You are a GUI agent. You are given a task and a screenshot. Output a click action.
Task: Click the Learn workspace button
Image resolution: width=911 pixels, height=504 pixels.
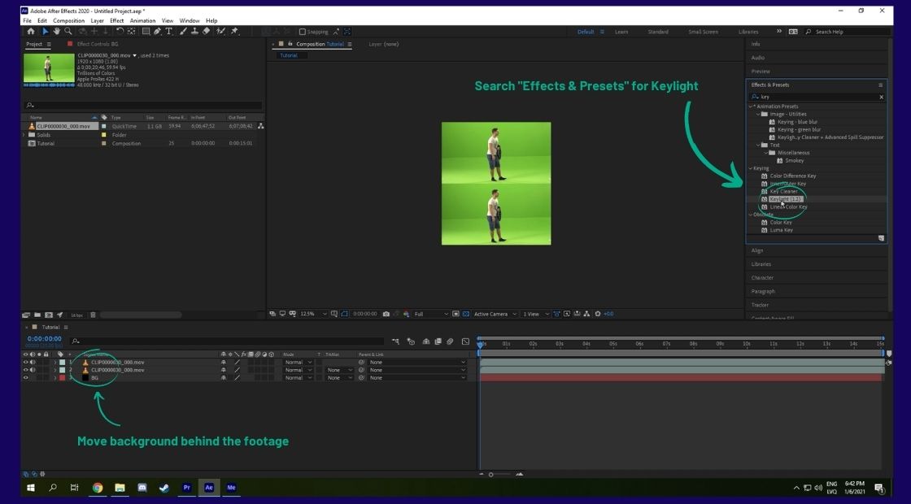pyautogui.click(x=620, y=31)
